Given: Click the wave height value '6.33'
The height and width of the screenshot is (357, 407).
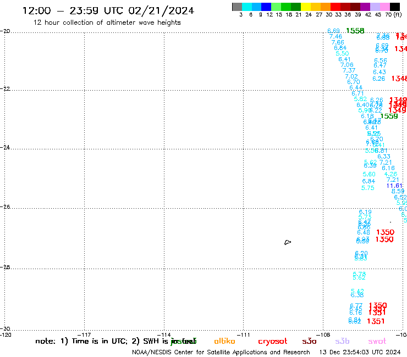Looking at the screenshot, I should coord(384,157).
